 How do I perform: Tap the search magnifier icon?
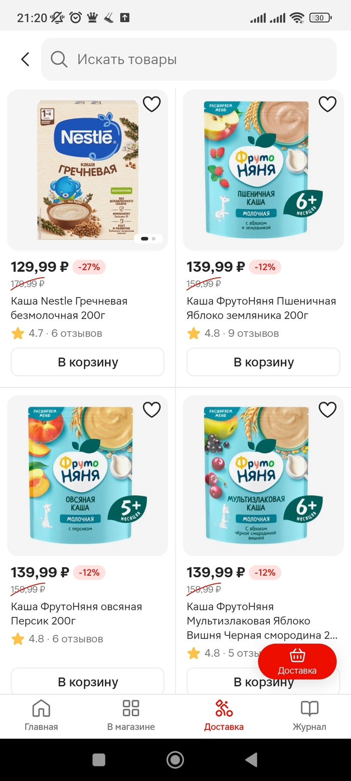click(x=59, y=59)
